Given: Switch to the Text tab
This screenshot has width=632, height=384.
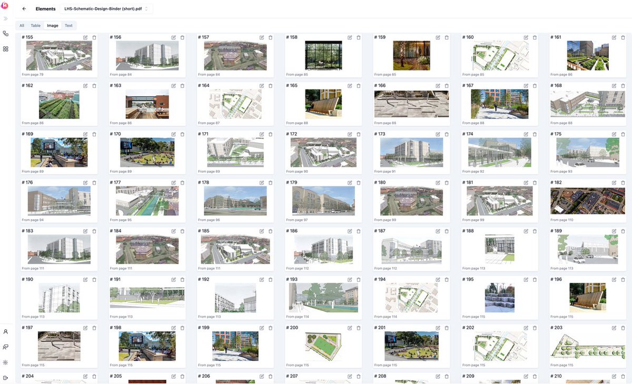Looking at the screenshot, I should click(68, 25).
